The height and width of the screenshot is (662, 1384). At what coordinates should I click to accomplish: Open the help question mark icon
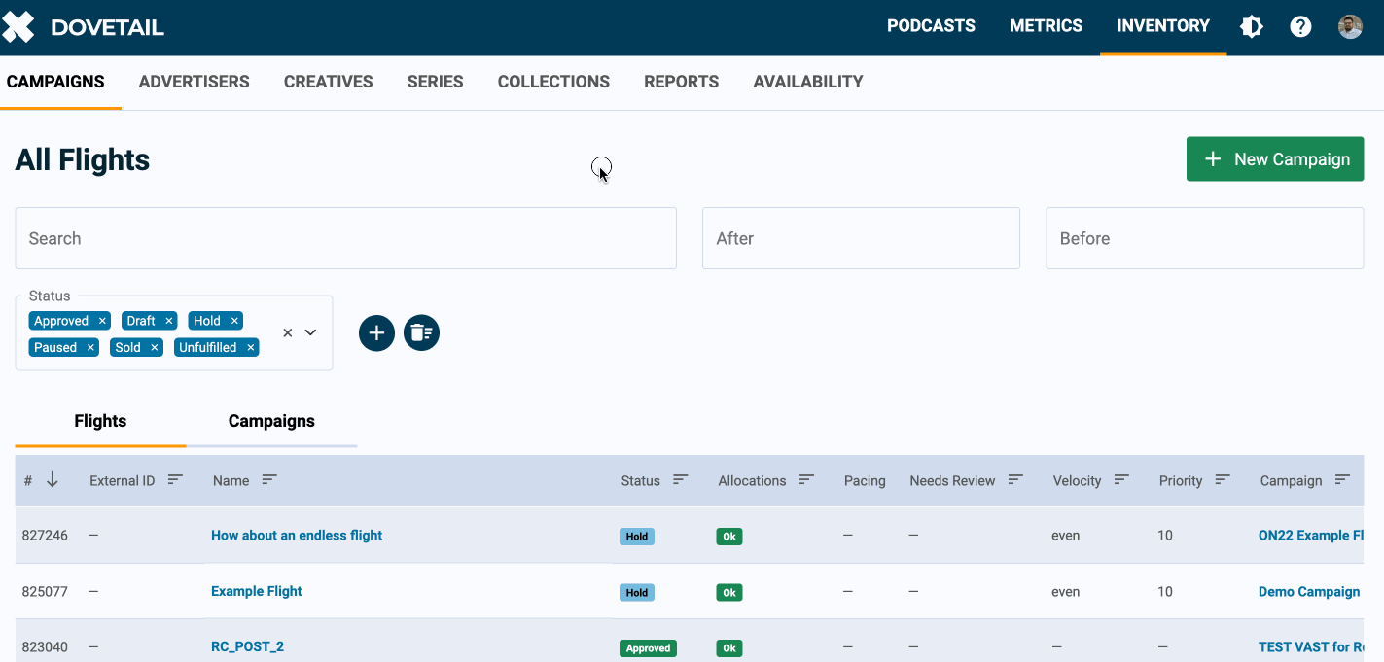coord(1300,27)
